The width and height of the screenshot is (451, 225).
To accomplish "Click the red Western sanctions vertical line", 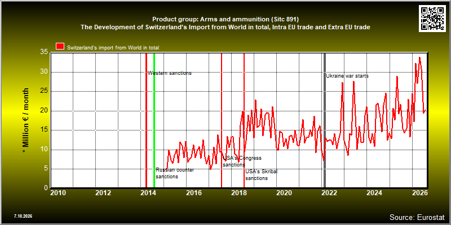I will pyautogui.click(x=146, y=120).
